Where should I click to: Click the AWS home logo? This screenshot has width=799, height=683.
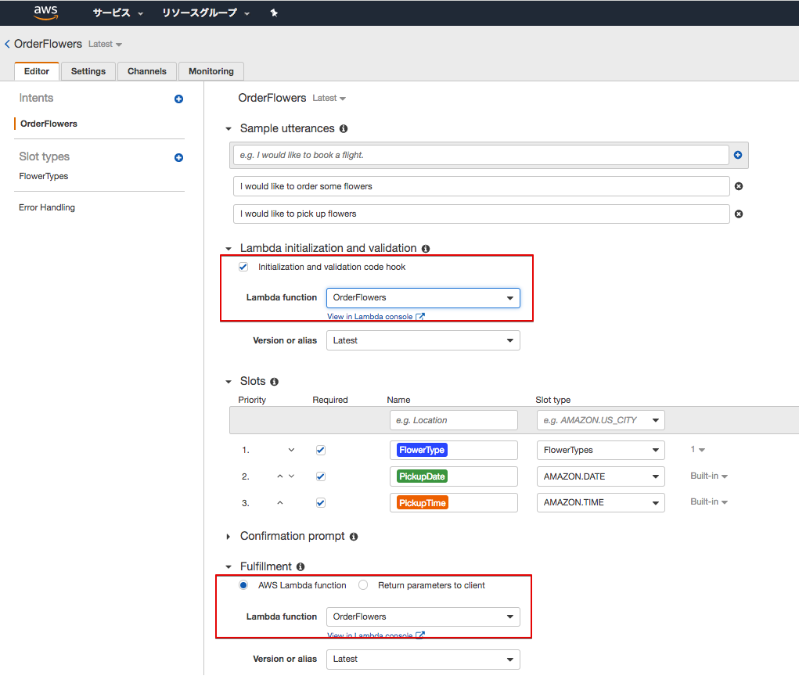(x=45, y=13)
